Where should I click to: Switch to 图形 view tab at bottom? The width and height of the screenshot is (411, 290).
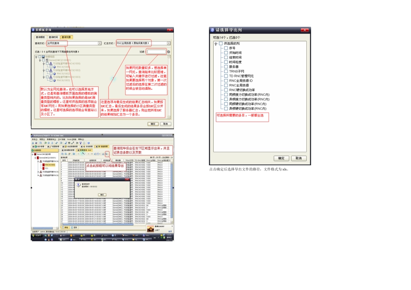click(x=74, y=227)
